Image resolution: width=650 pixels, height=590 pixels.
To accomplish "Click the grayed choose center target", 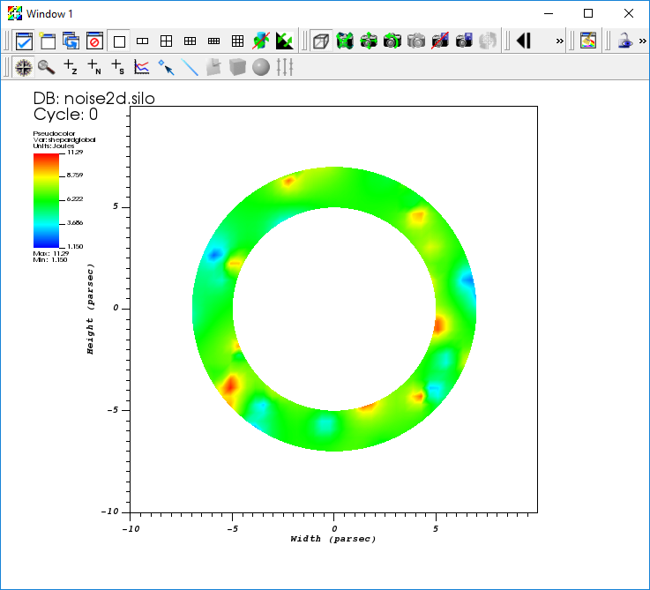I will pyautogui.click(x=488, y=41).
